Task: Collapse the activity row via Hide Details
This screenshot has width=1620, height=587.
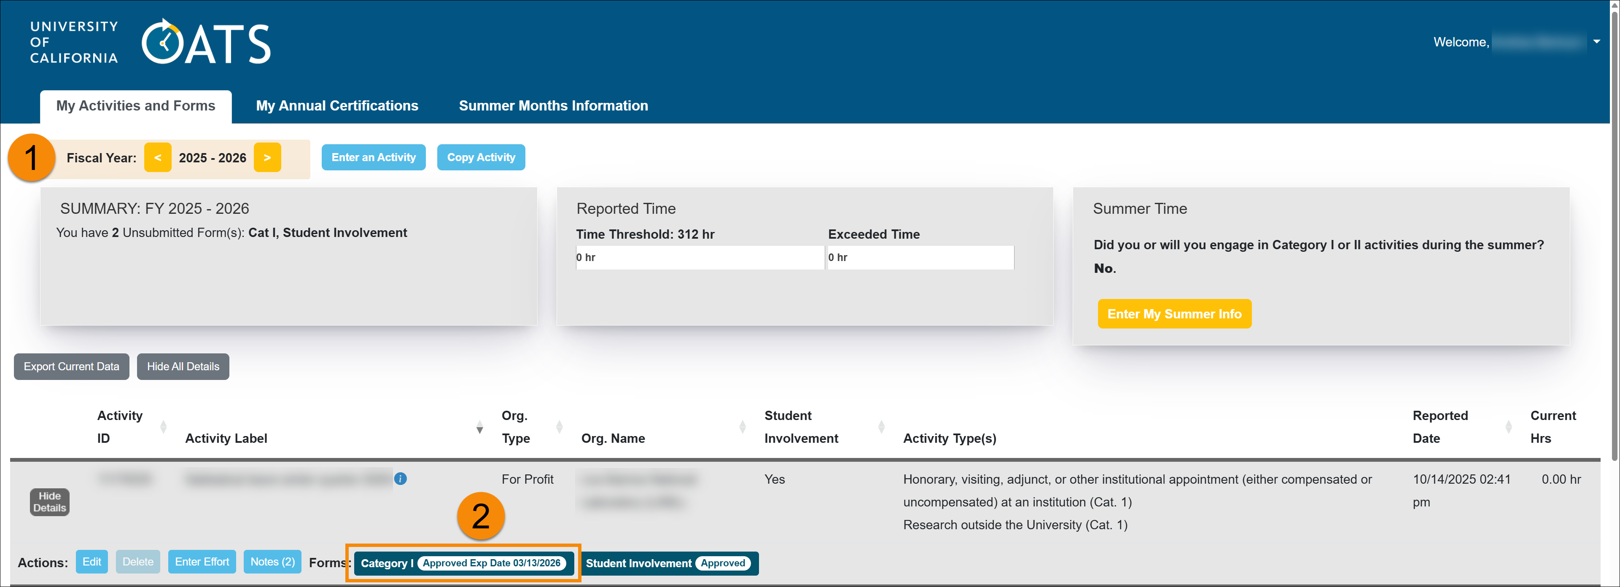Action: (x=49, y=501)
